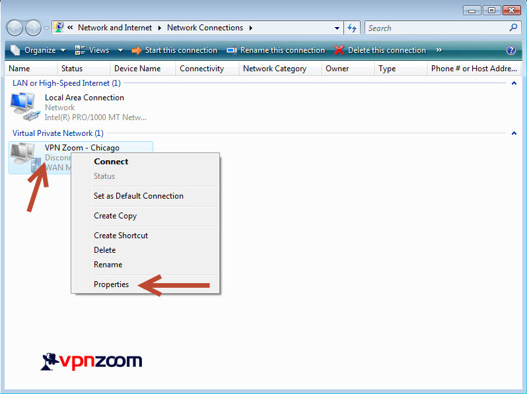
Task: Click the Refresh button beside the address bar
Action: 352,28
